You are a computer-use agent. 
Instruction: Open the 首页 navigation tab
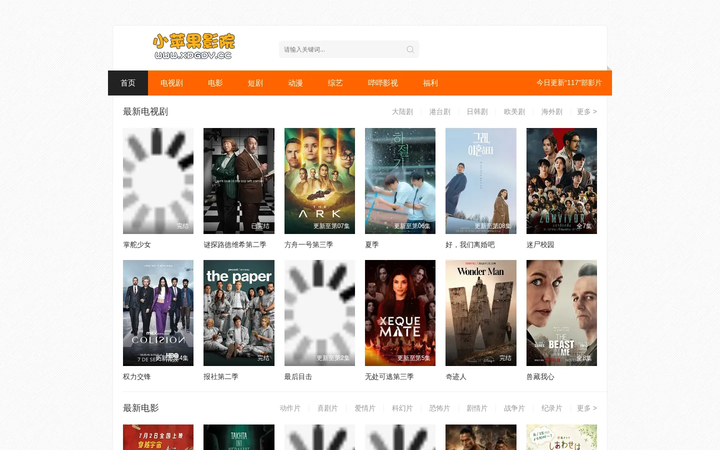[128, 83]
